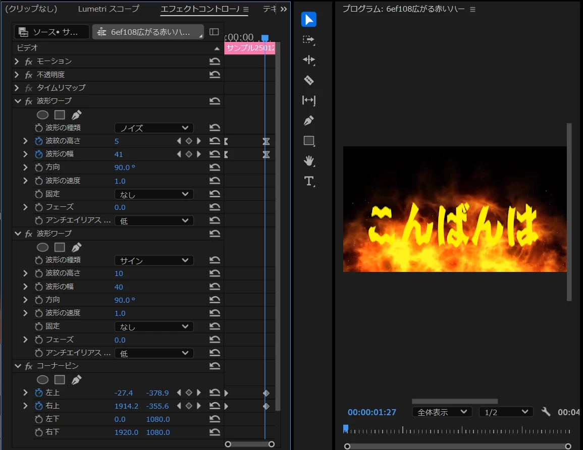Open program monitor panel menu
Image resolution: width=583 pixels, height=450 pixels.
tap(472, 9)
